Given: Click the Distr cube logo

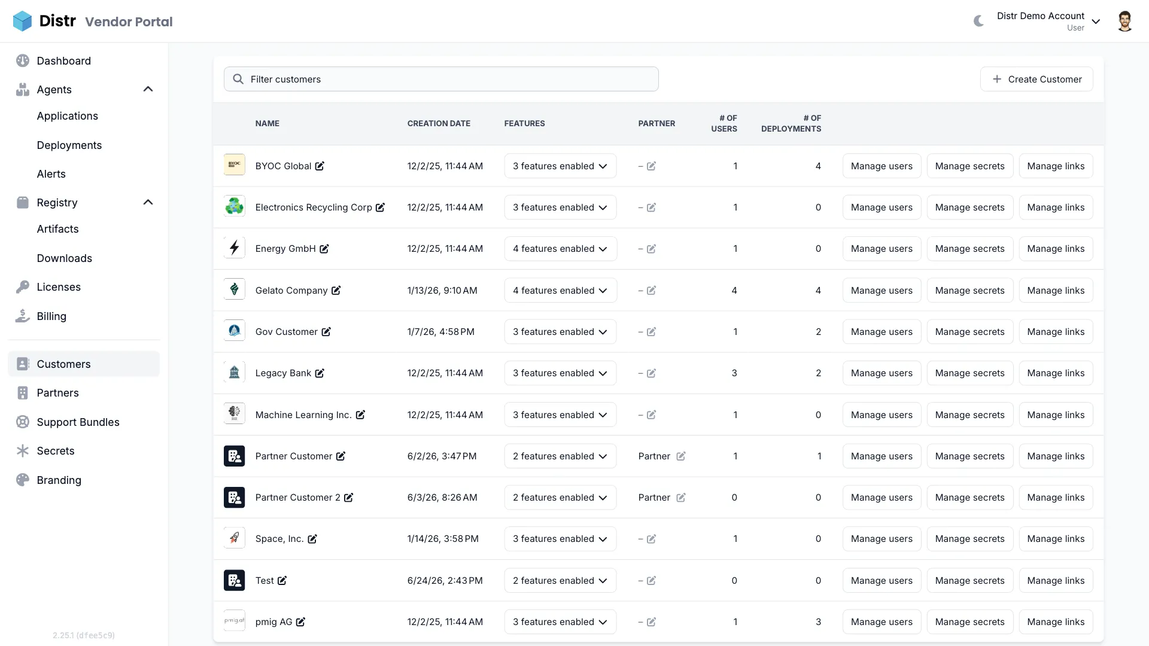Looking at the screenshot, I should (22, 21).
